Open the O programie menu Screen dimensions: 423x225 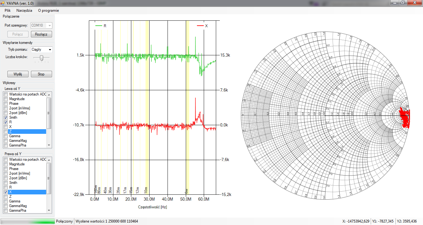[x=48, y=11]
